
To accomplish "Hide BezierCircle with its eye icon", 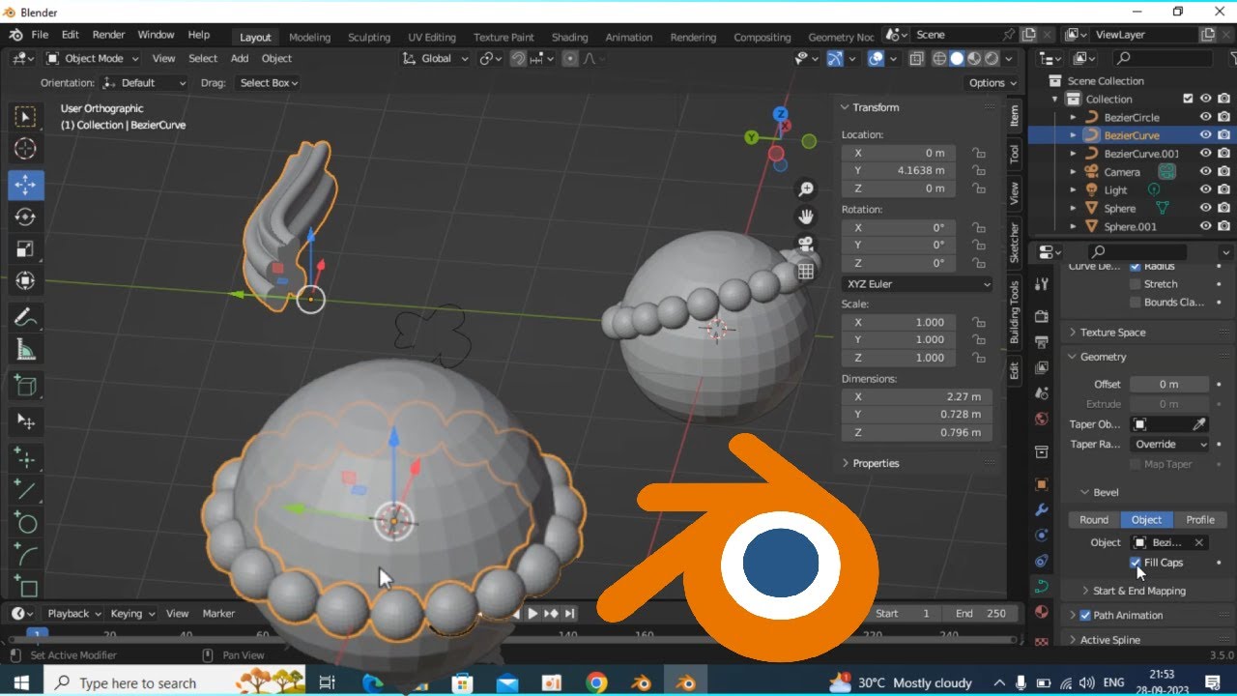I will pyautogui.click(x=1206, y=117).
